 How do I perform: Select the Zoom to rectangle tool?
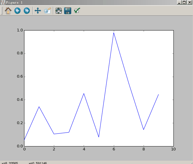pyautogui.click(x=47, y=11)
